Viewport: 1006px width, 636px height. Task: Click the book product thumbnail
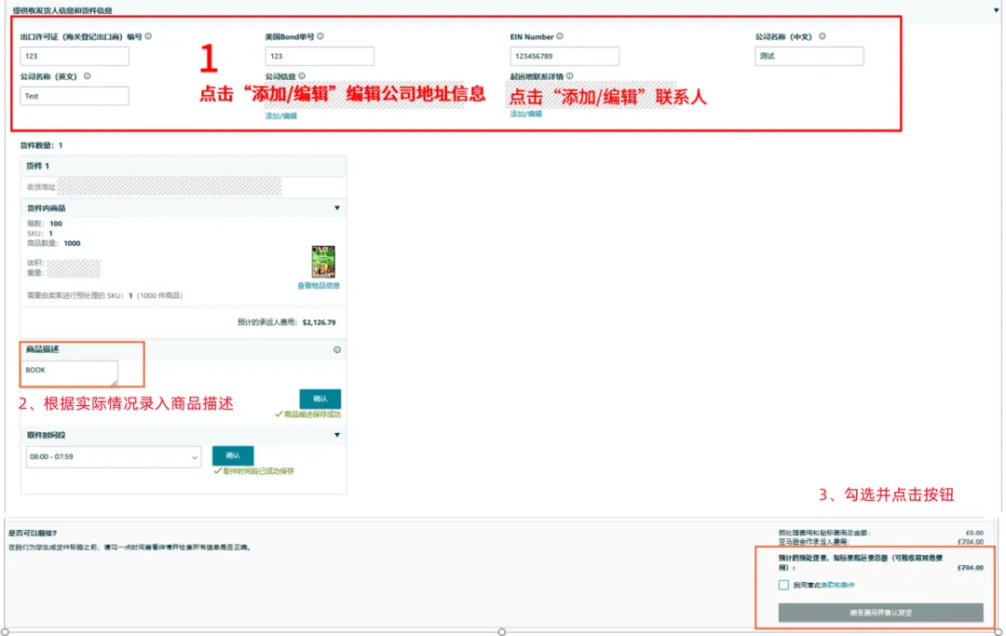coord(323,262)
